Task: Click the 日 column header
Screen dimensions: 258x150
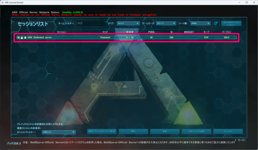Action: 171,32
